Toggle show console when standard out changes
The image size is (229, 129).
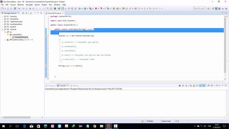(201, 86)
